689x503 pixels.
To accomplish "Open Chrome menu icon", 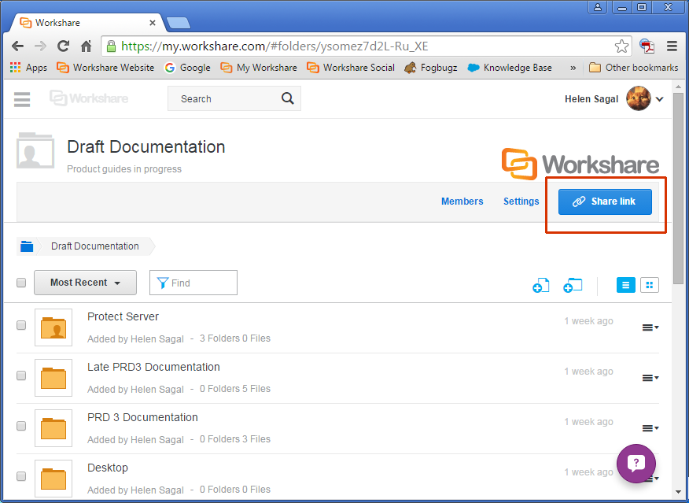I will coord(672,46).
